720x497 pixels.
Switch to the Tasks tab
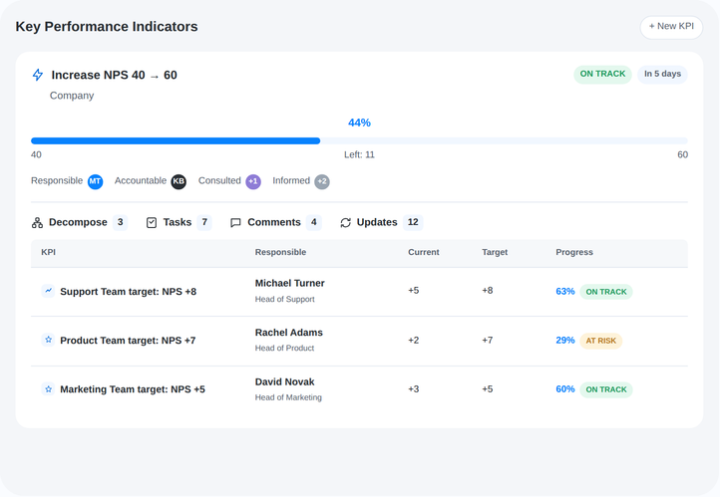pyautogui.click(x=179, y=222)
